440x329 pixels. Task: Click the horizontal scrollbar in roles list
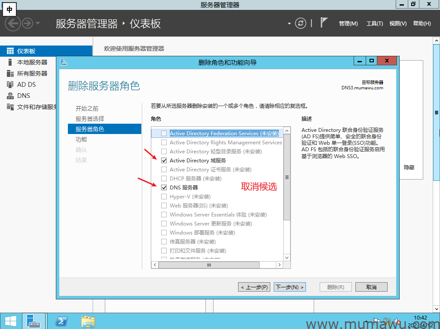(209, 265)
